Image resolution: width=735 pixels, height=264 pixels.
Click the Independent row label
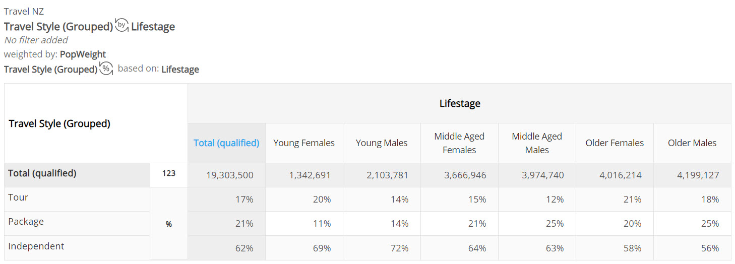[x=36, y=246]
